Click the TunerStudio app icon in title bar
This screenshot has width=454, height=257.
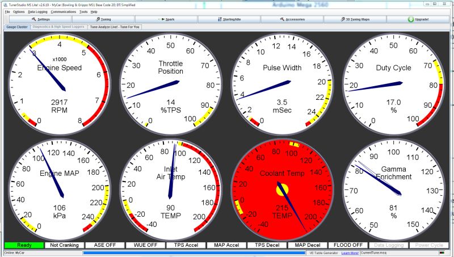pos(5,5)
